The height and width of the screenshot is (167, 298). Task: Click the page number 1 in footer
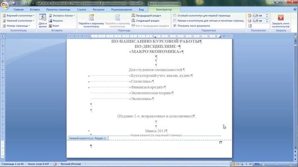pyautogui.click(x=220, y=142)
